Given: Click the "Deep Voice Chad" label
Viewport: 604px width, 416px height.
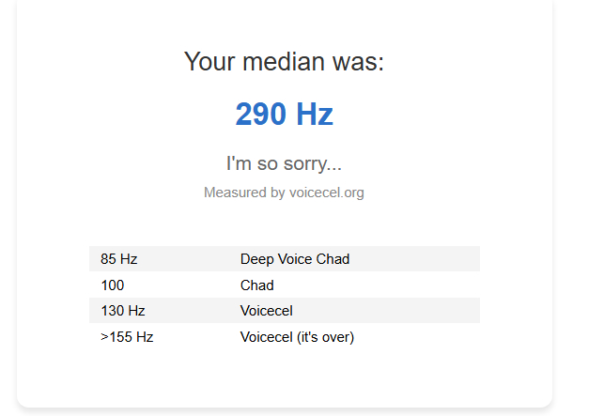Looking at the screenshot, I should [295, 259].
